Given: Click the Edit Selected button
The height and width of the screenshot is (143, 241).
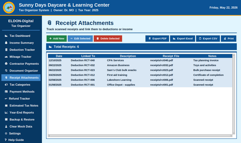Looking at the screenshot, I should click(80, 39).
